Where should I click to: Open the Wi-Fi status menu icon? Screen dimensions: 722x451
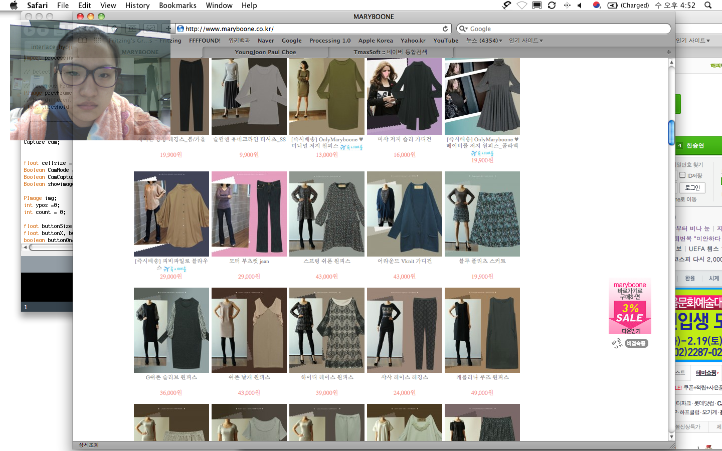(x=522, y=6)
